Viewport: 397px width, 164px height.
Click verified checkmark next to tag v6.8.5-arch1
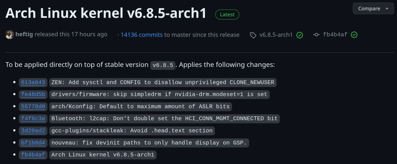click(x=300, y=35)
